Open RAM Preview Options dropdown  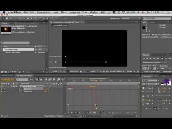pos(155,63)
